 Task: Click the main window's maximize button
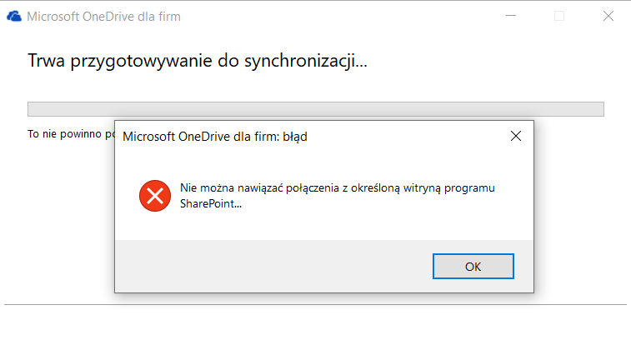[559, 16]
